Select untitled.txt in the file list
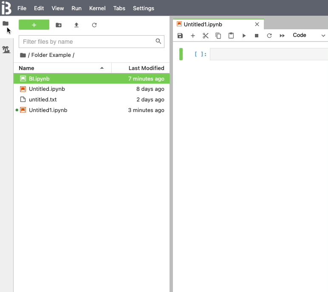The width and height of the screenshot is (328, 292). click(x=42, y=100)
